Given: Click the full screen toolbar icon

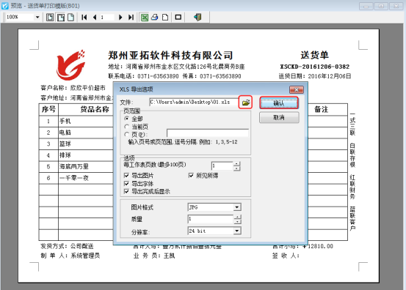Looking at the screenshot, I should tap(178, 18).
